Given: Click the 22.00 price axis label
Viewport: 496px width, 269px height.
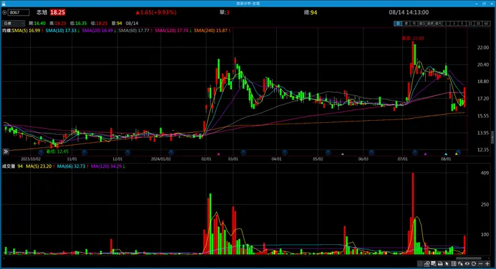Looking at the screenshot, I should [x=483, y=48].
